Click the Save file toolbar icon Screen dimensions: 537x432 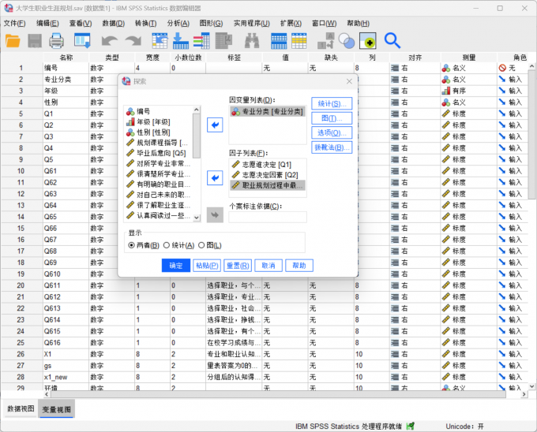[x=35, y=41]
